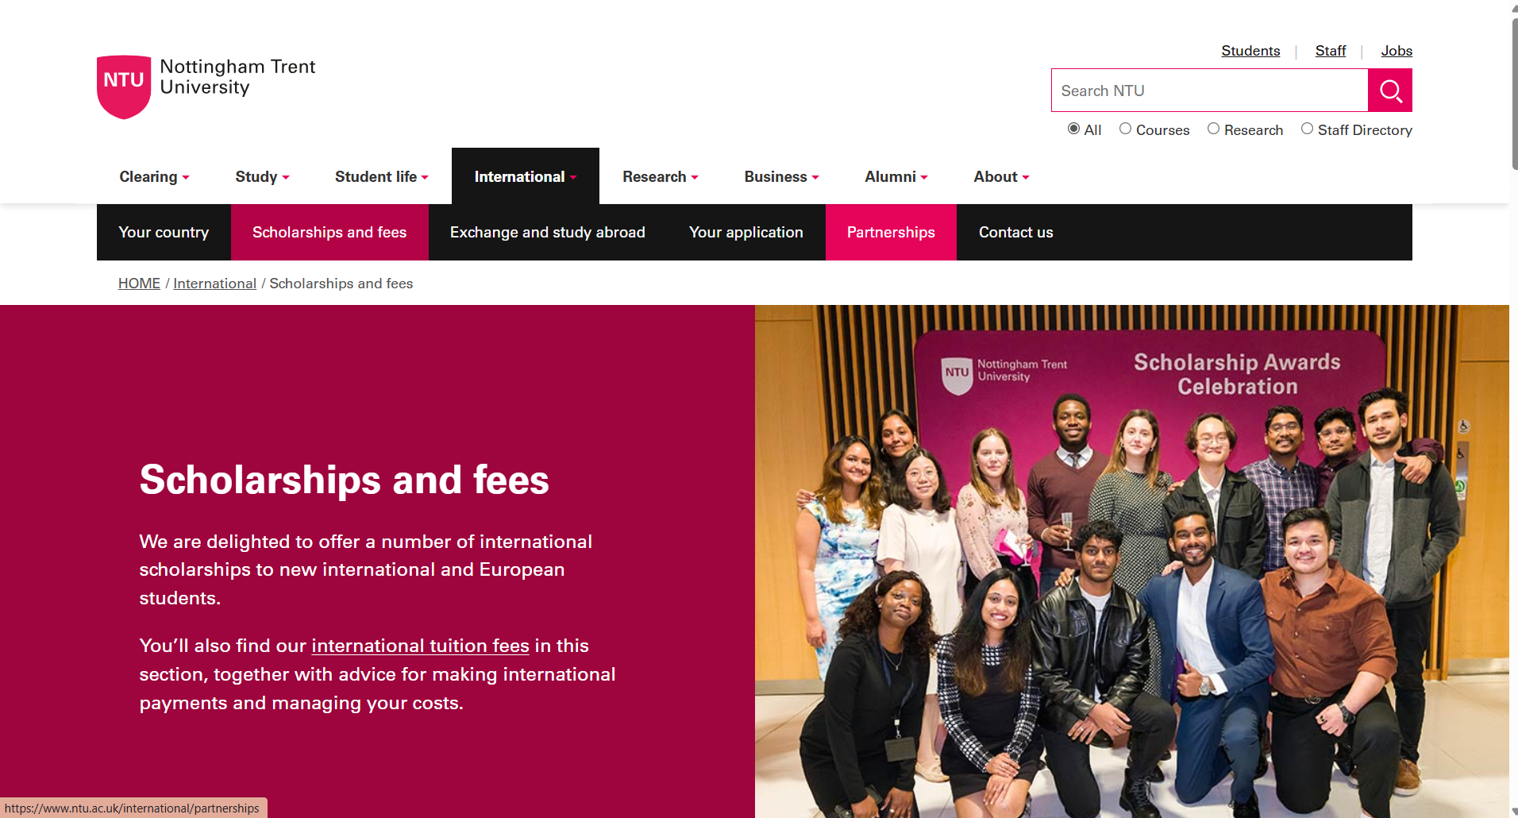Open Exchange and study abroad
The width and height of the screenshot is (1518, 818).
click(547, 232)
